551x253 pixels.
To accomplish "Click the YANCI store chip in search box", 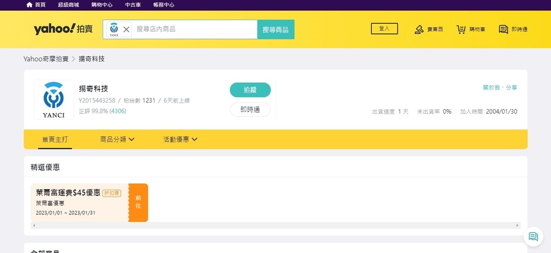I will 114,30.
